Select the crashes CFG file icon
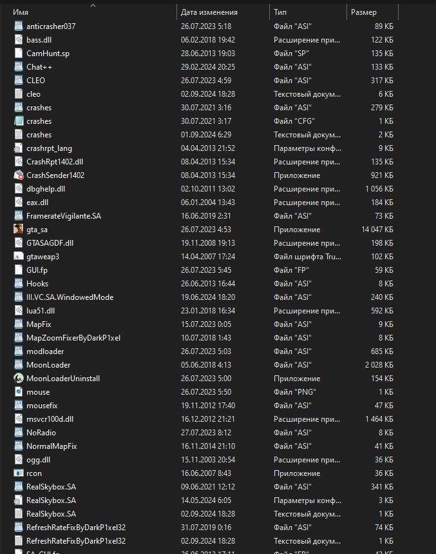 click(x=19, y=121)
